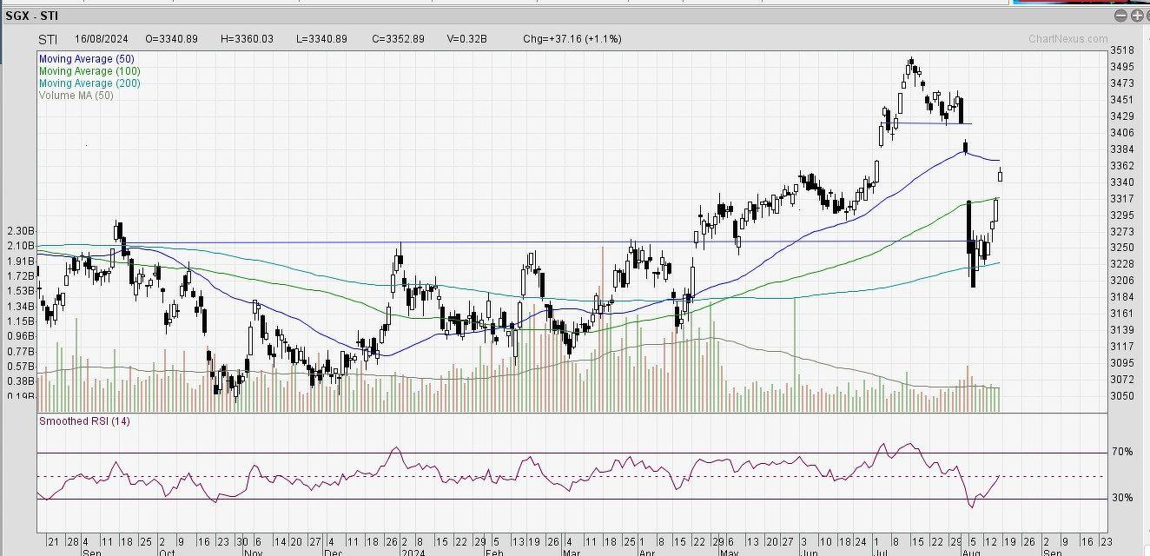The width and height of the screenshot is (1150, 556).
Task: Click the SGX - STI panel title
Action: point(34,16)
